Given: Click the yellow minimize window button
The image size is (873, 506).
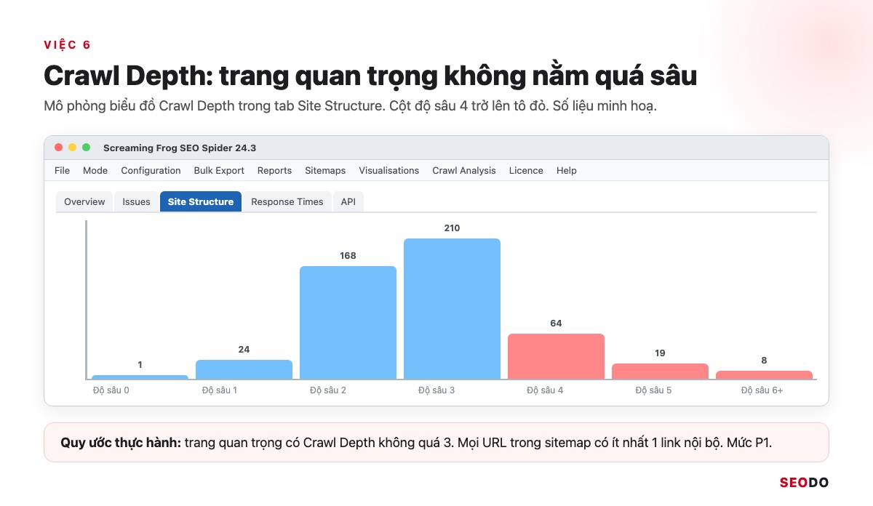Looking at the screenshot, I should tap(72, 148).
